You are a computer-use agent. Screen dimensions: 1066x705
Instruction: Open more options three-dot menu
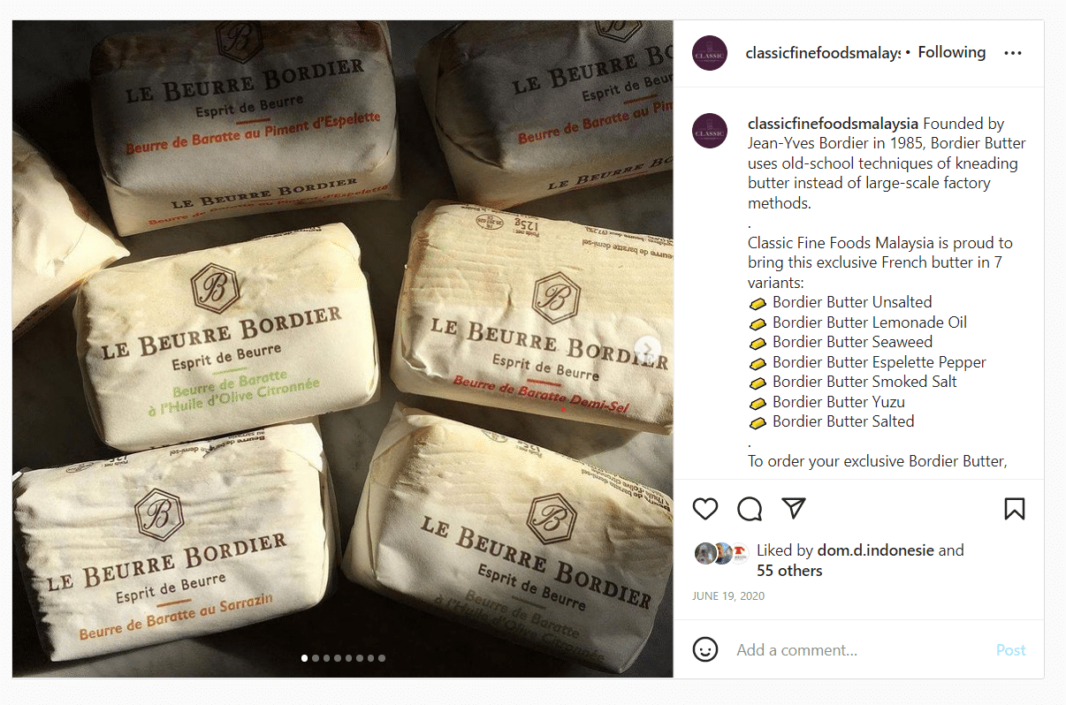(x=1013, y=53)
